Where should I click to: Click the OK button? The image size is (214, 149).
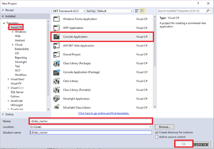tap(184, 144)
